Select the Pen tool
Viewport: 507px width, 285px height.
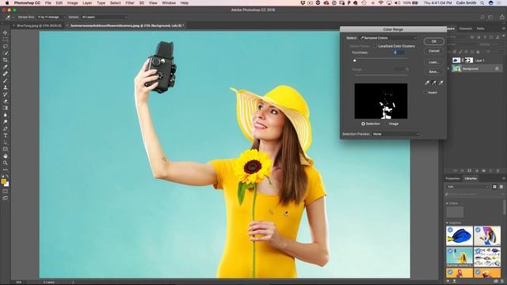(6, 128)
